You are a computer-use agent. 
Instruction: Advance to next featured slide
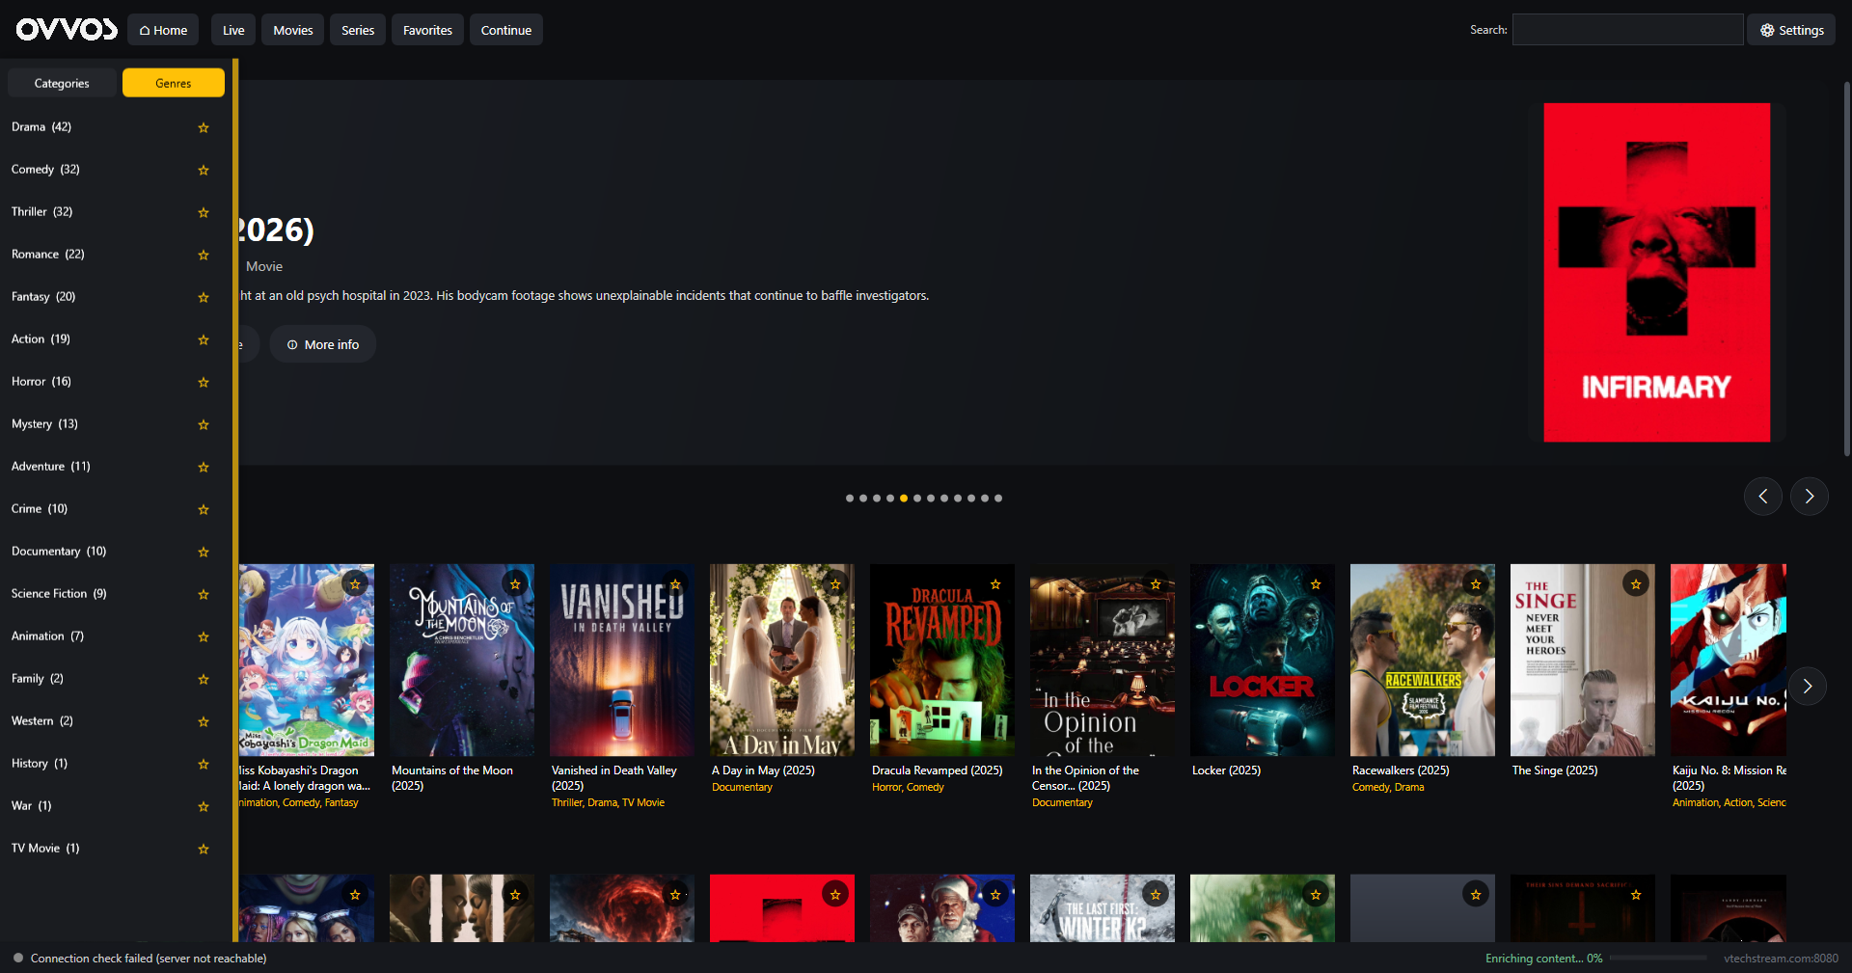pyautogui.click(x=1810, y=497)
